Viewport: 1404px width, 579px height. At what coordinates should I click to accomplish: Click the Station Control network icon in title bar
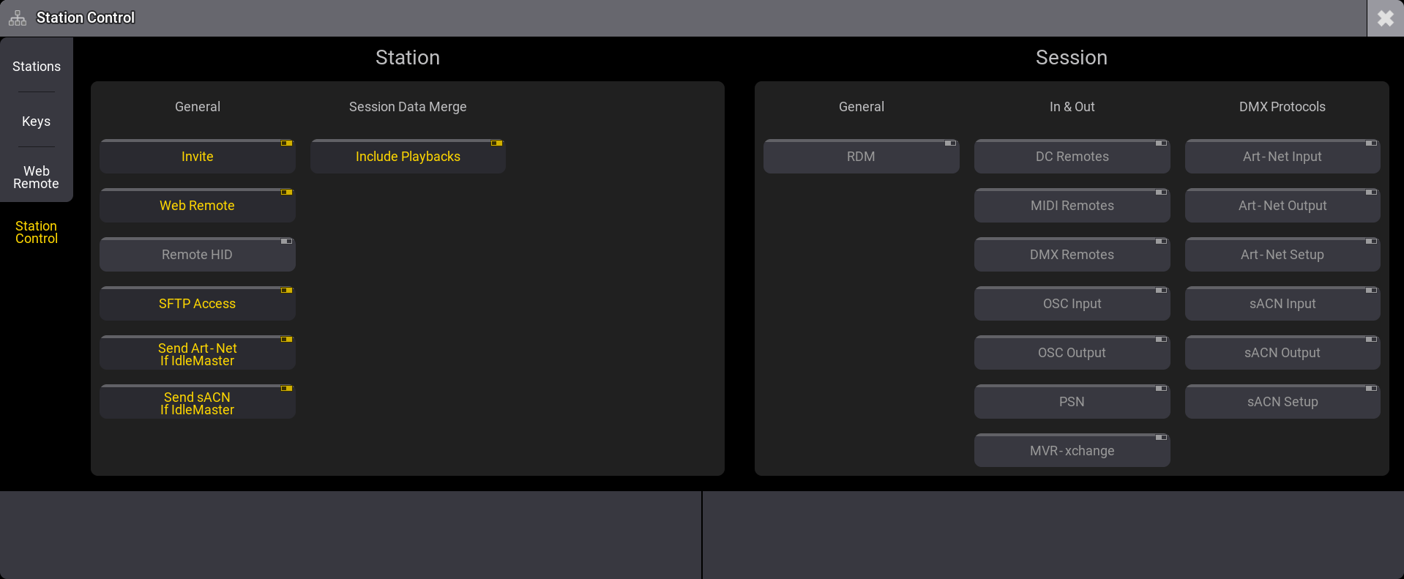pyautogui.click(x=18, y=18)
